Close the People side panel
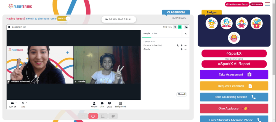The width and height of the screenshot is (276, 122). 185,34
